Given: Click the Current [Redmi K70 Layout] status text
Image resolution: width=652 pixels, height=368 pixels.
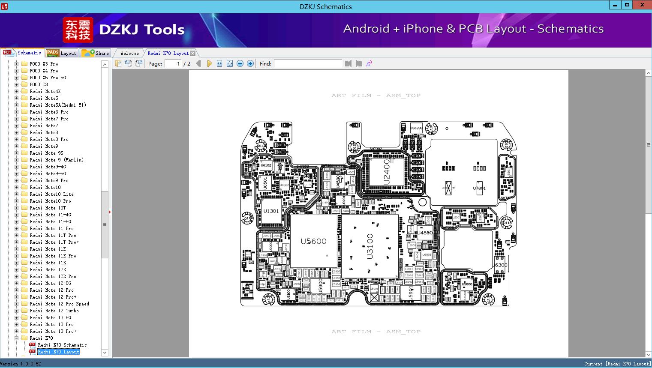Looking at the screenshot, I should pyautogui.click(x=617, y=364).
